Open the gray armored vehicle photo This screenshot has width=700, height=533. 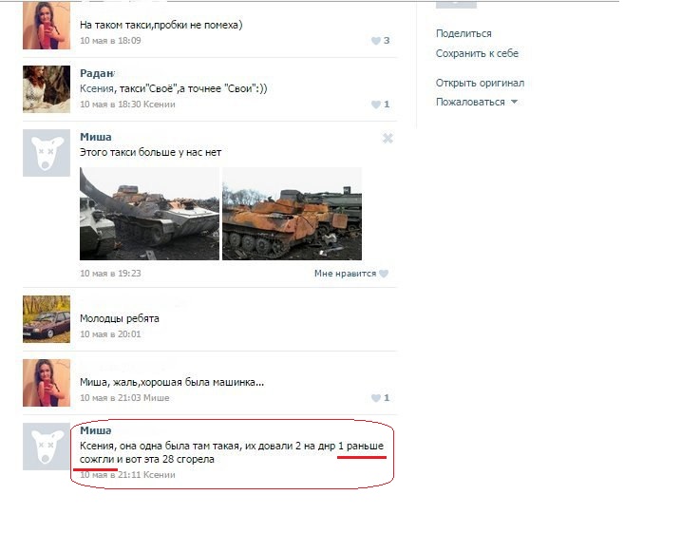(x=149, y=214)
